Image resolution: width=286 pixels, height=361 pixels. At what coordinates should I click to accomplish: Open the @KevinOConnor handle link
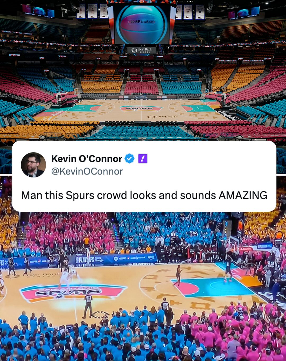point(87,171)
